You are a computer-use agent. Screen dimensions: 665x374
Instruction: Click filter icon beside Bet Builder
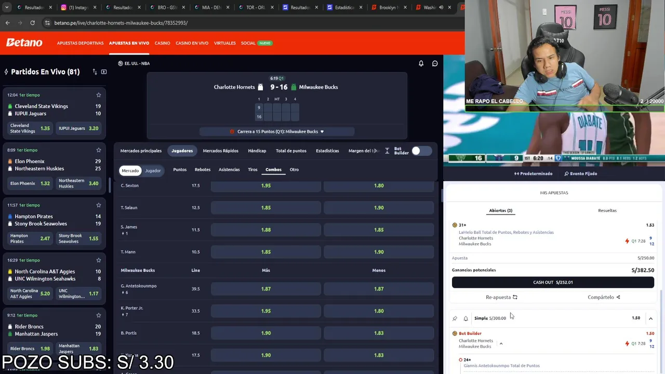click(x=387, y=151)
